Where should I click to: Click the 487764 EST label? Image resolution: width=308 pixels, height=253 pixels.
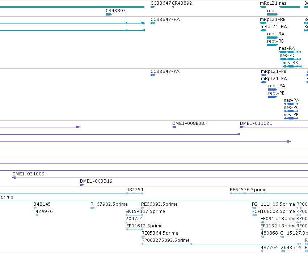click(269, 248)
